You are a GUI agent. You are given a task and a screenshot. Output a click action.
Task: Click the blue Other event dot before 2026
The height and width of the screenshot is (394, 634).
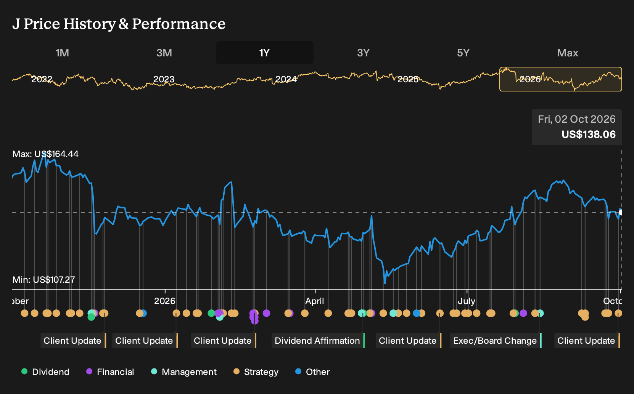click(x=143, y=313)
